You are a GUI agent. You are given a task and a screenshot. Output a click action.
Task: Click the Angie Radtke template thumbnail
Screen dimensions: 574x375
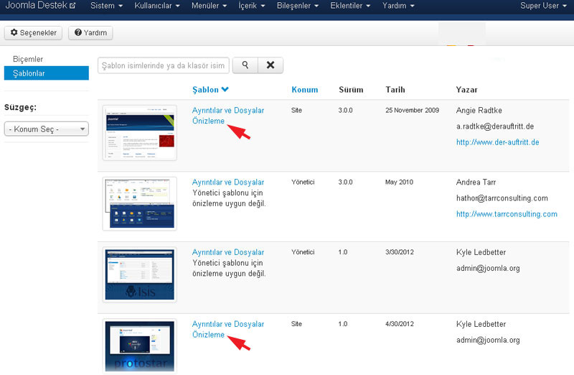(x=140, y=133)
